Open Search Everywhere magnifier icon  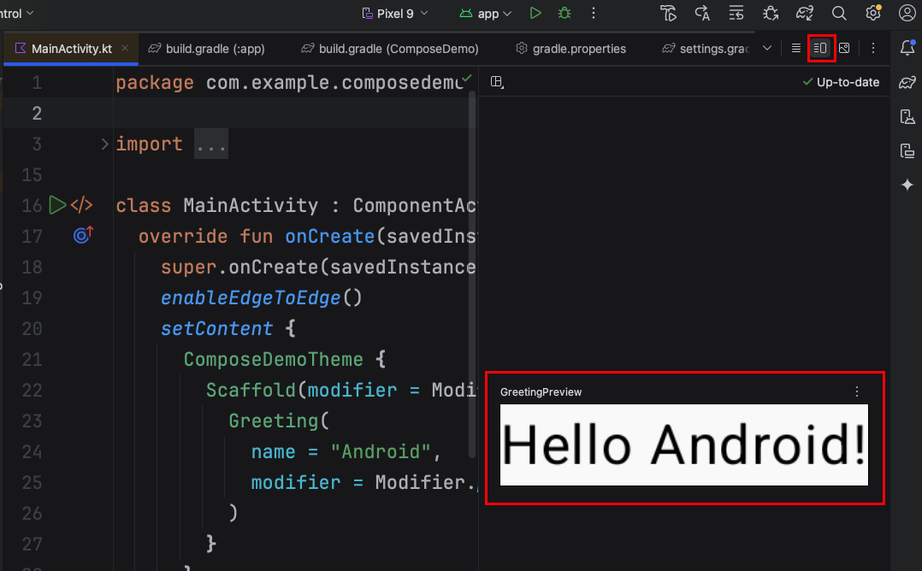click(x=839, y=13)
